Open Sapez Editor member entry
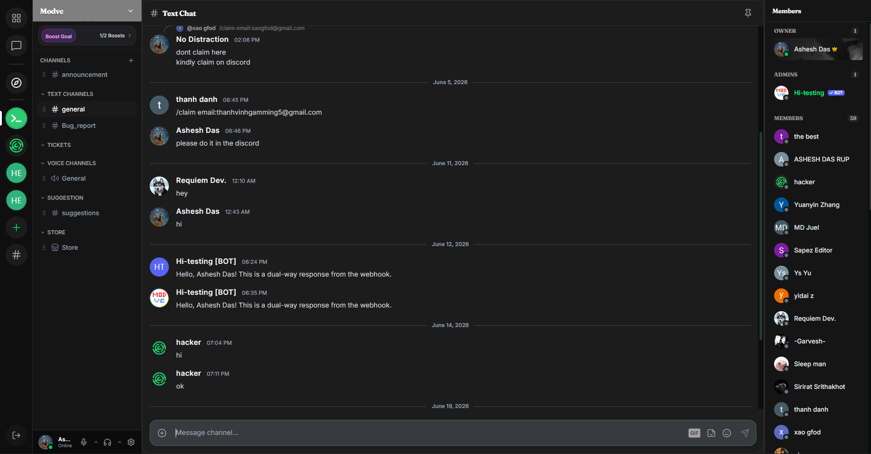This screenshot has height=454, width=871. 818,250
